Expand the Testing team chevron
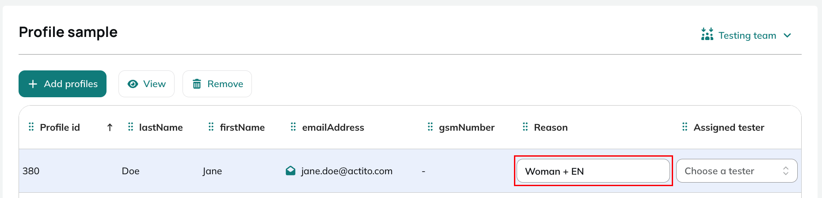Screen dimensions: 822x198 [x=787, y=35]
